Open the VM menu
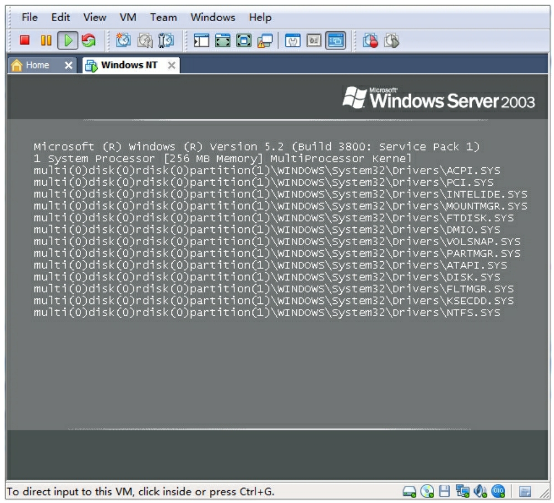This screenshot has width=554, height=503. tap(128, 17)
